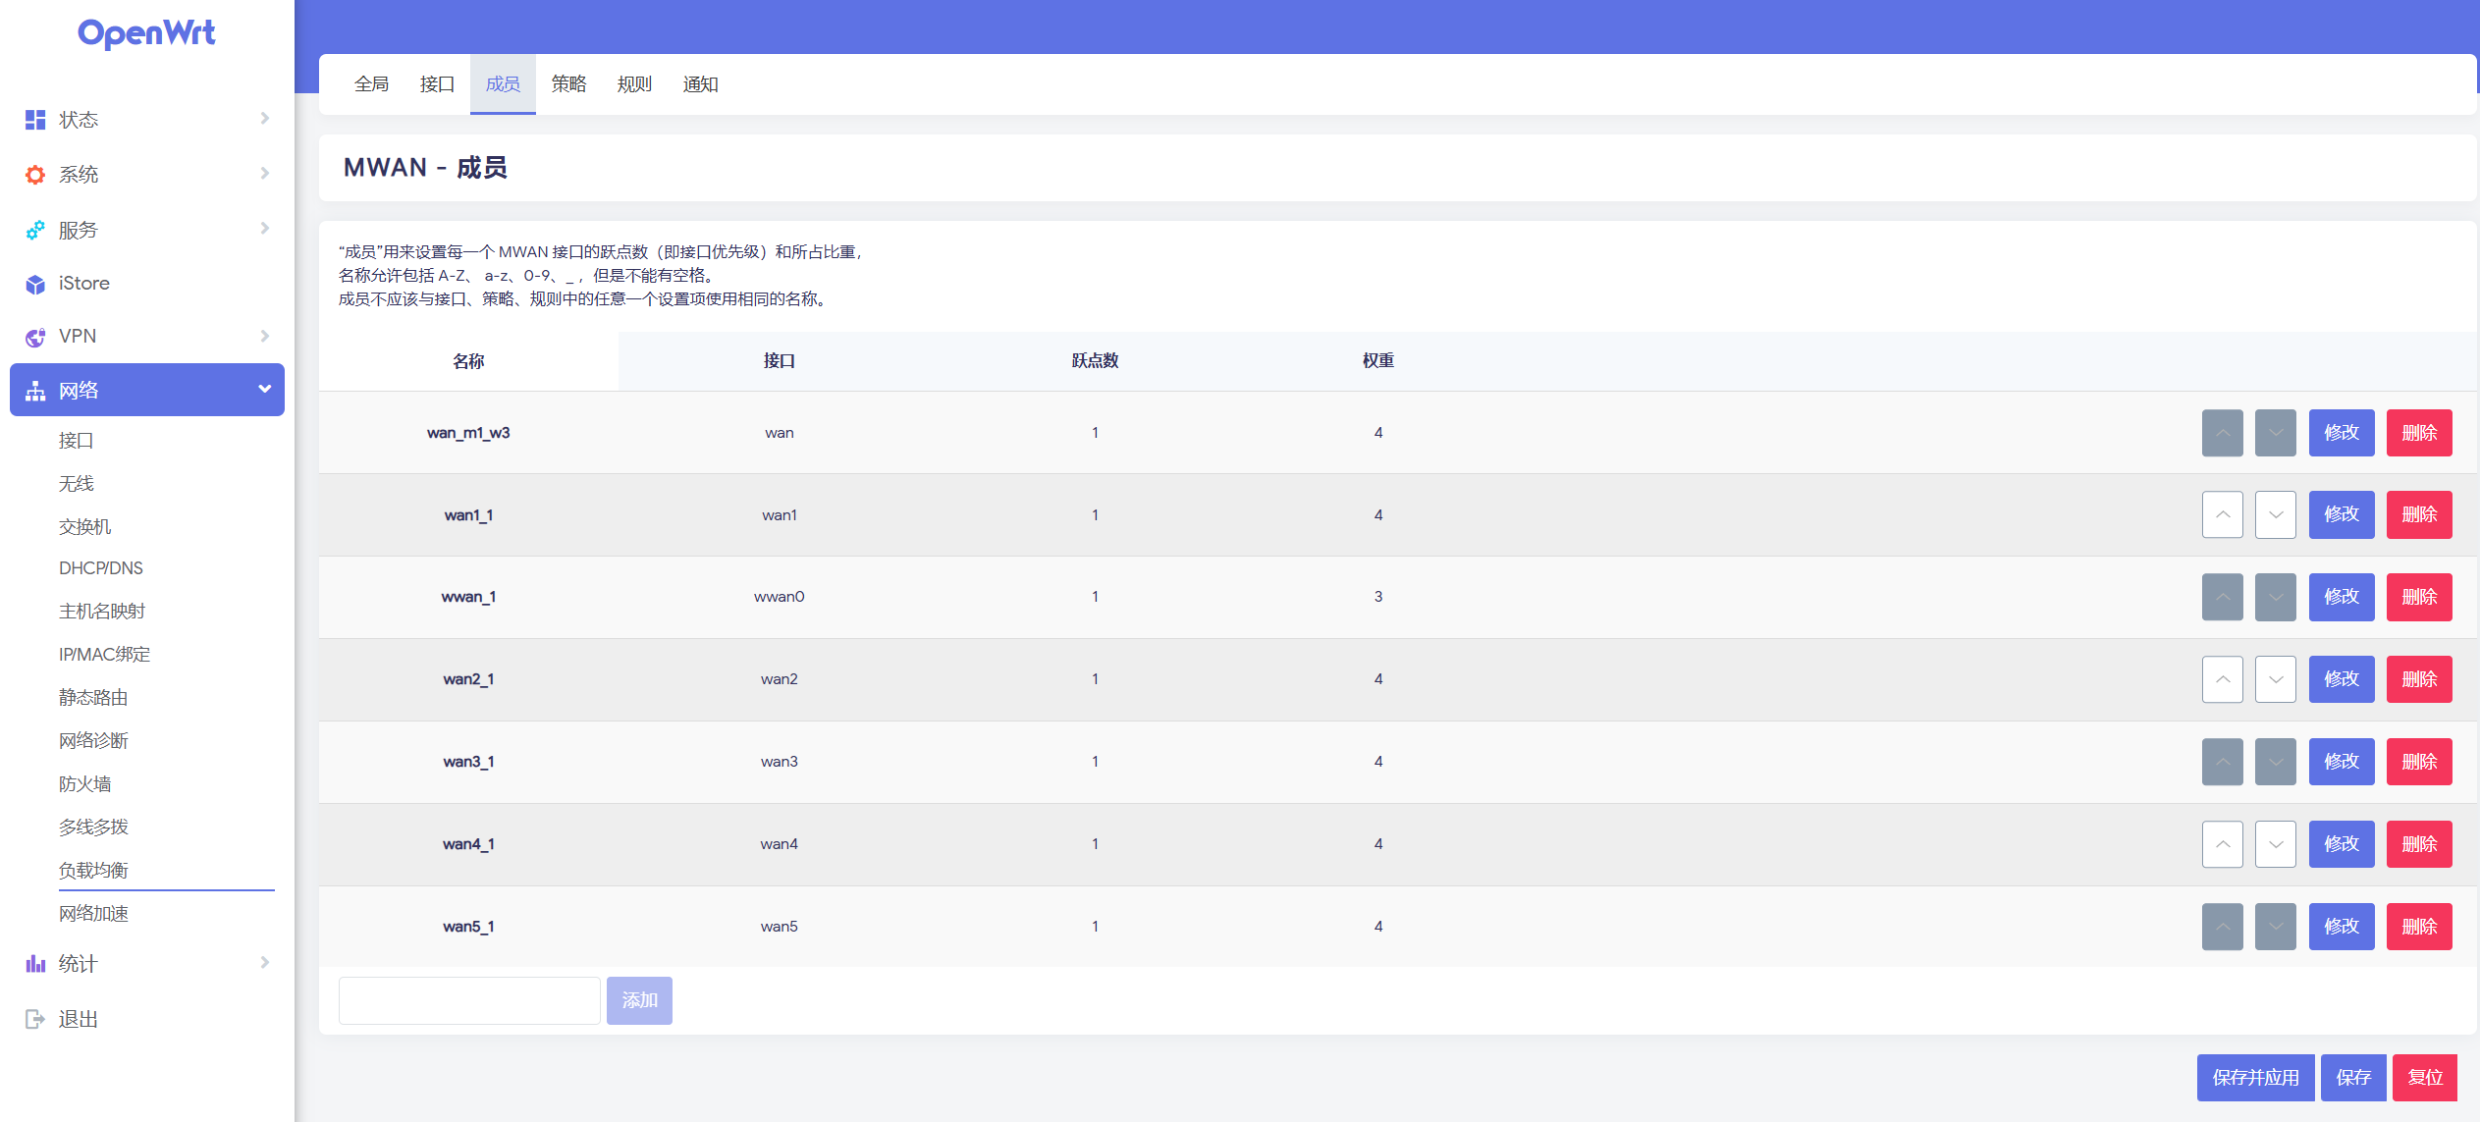Image resolution: width=2480 pixels, height=1122 pixels.
Task: Move wan1_1 row up with arrow
Action: point(2222,514)
